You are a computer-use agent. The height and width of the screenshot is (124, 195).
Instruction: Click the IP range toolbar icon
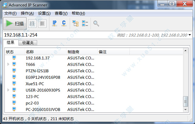click(x=55, y=23)
